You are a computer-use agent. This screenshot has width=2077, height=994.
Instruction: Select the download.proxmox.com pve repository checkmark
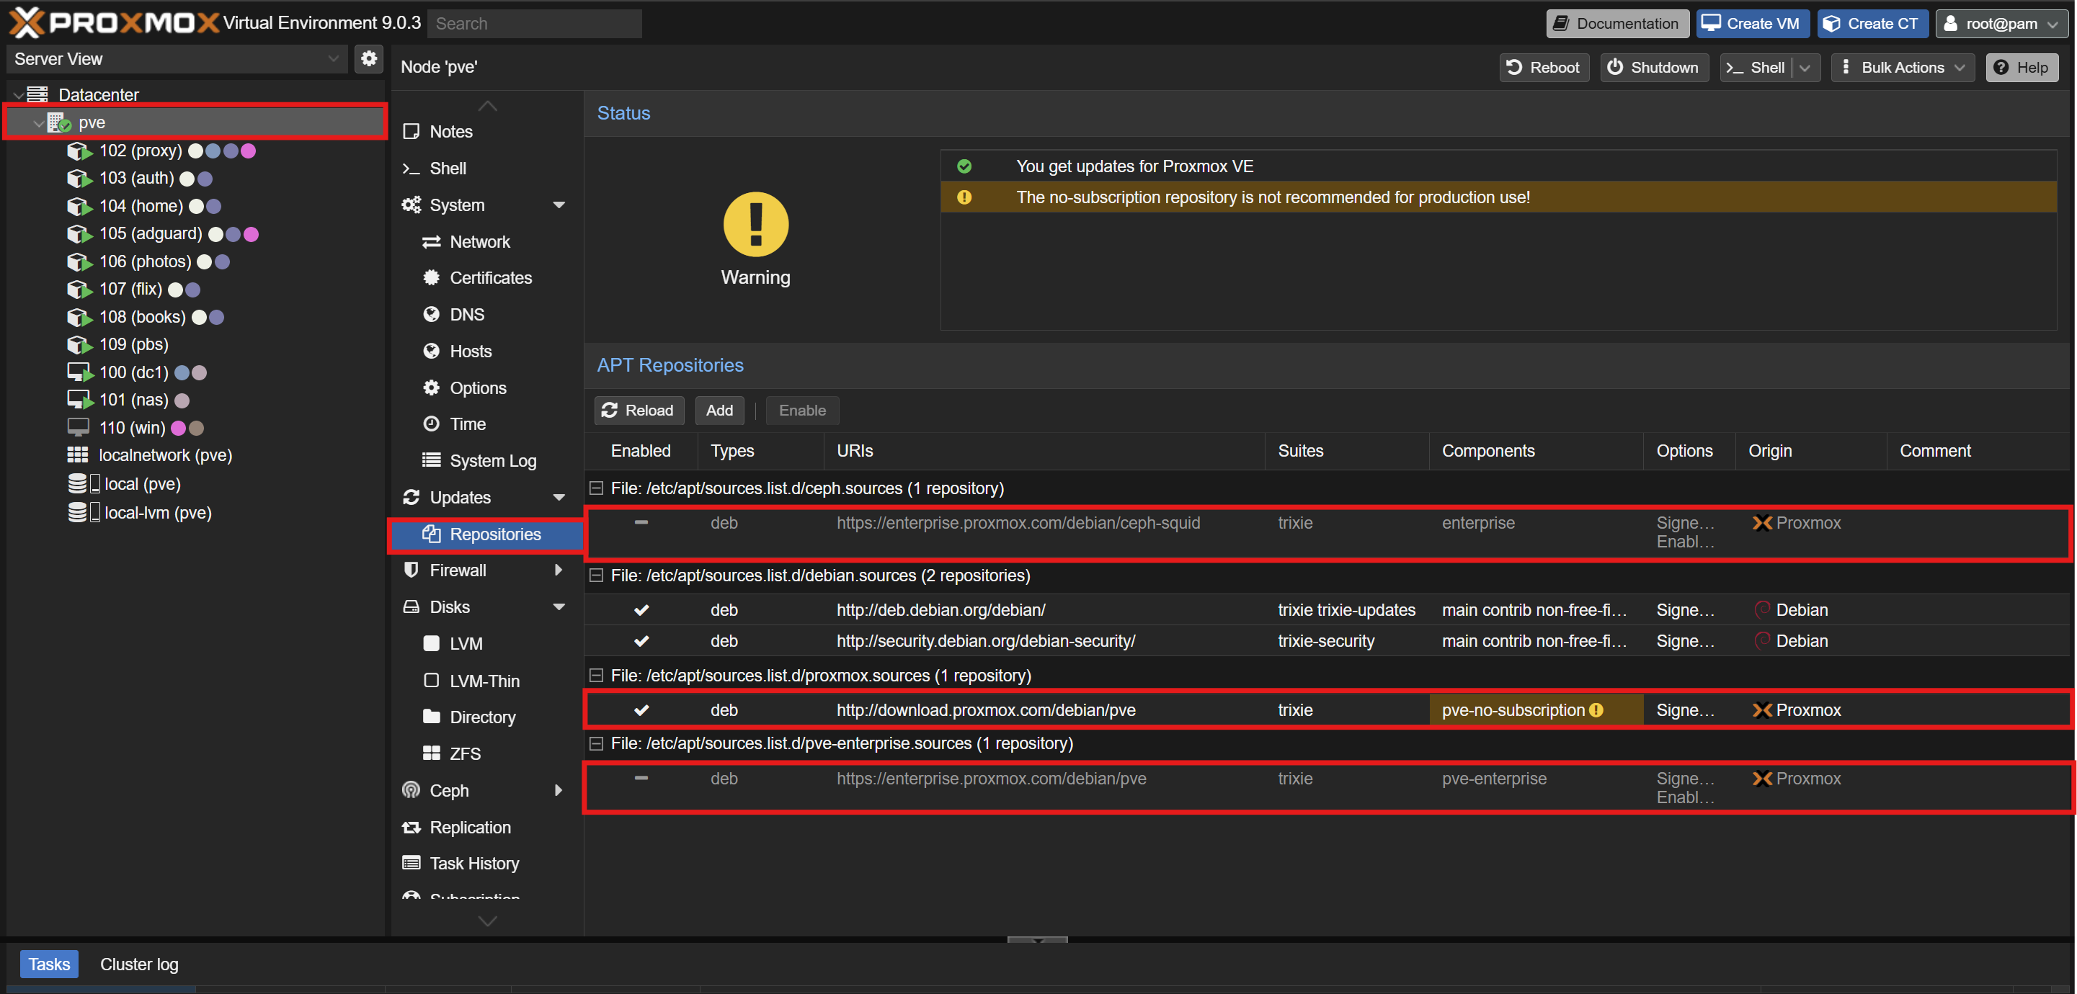tap(641, 710)
